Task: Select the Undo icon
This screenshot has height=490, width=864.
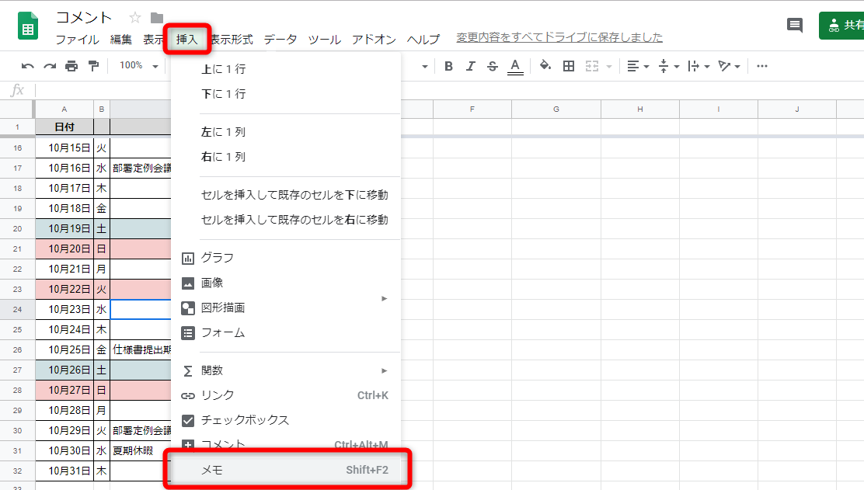Action: click(29, 66)
